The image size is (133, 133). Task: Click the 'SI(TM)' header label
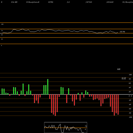51,2
